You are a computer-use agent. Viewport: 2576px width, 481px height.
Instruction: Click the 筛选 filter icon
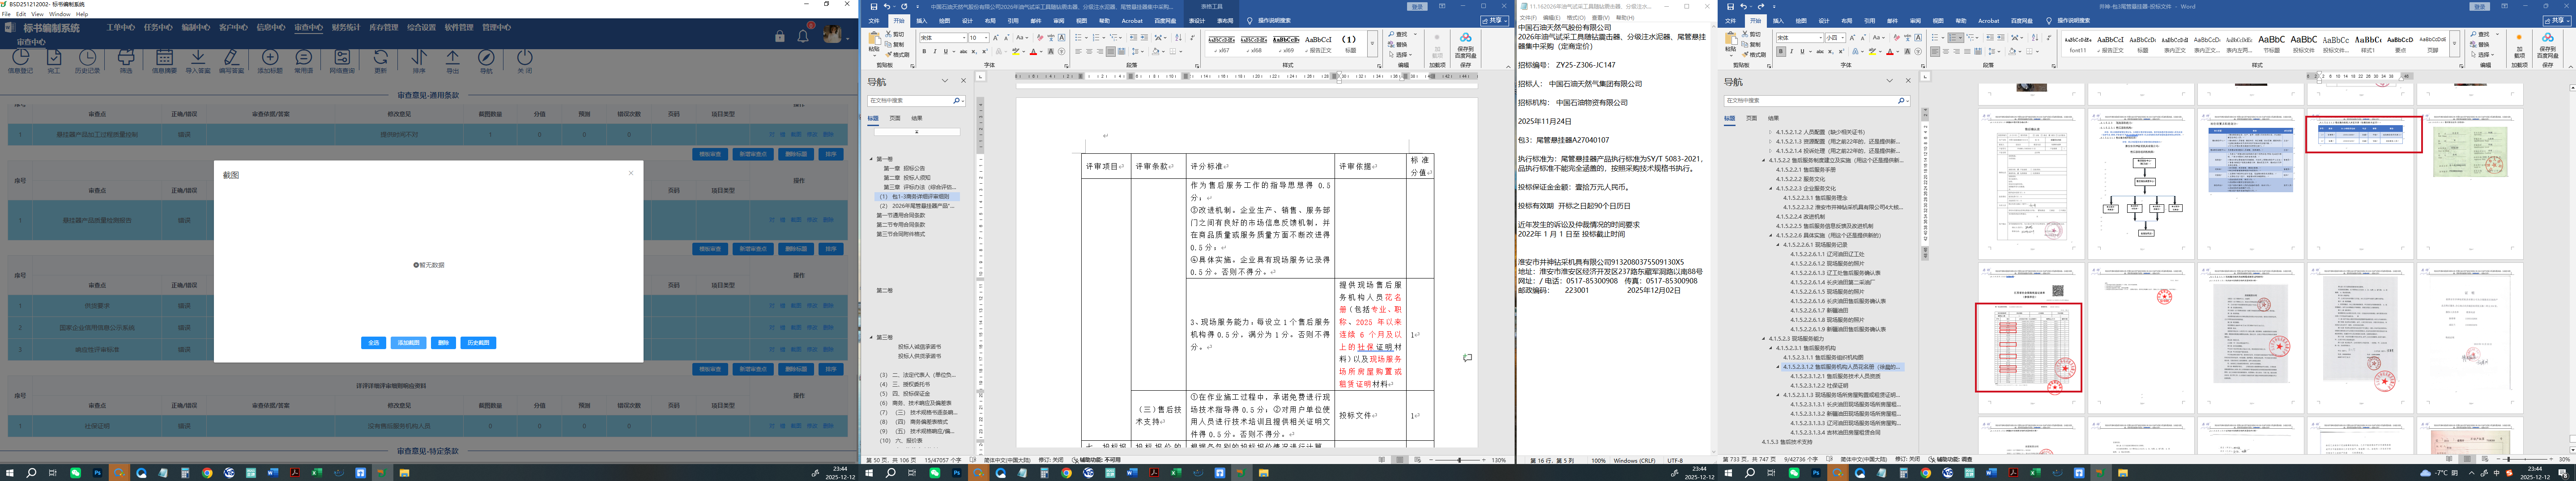pos(126,62)
